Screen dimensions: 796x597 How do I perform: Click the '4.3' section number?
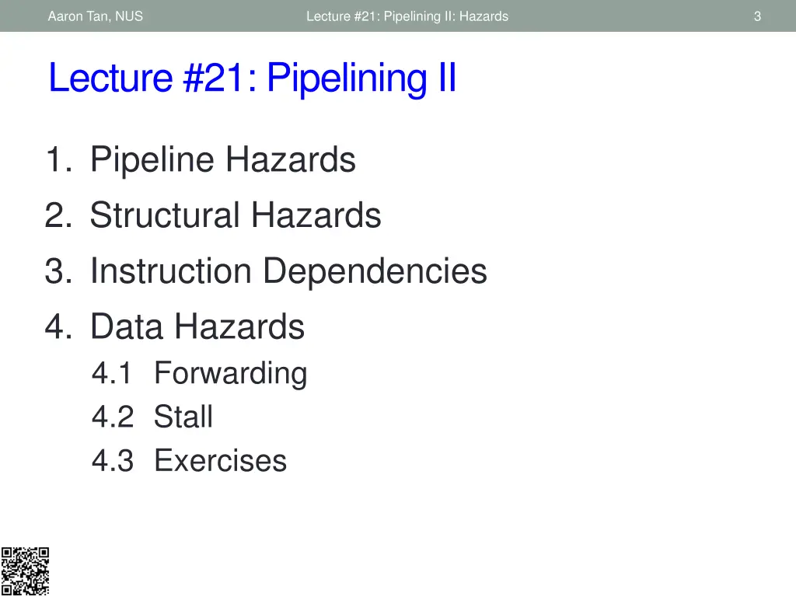point(113,460)
